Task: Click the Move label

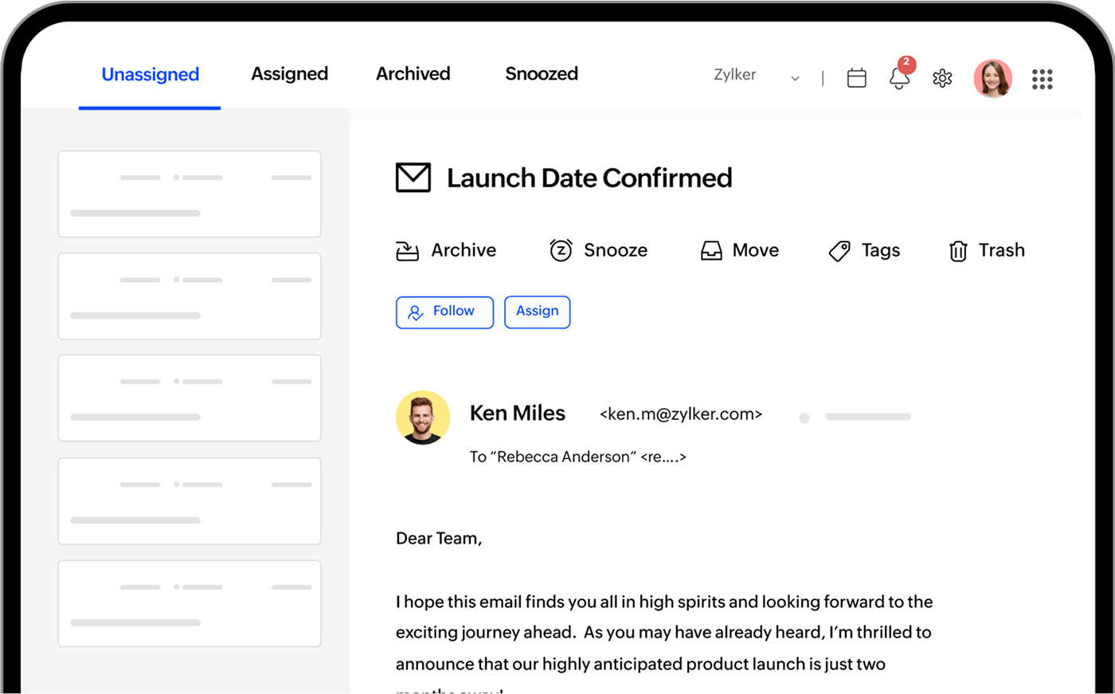Action: 756,250
